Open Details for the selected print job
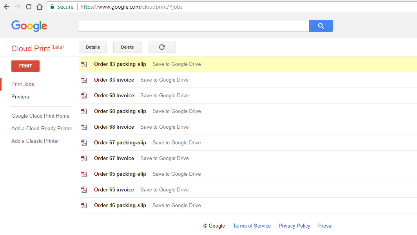The image size is (417, 235). click(93, 47)
